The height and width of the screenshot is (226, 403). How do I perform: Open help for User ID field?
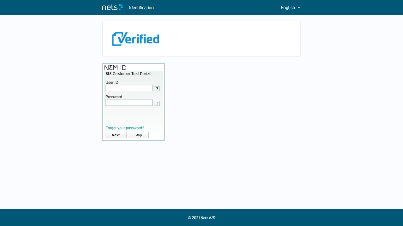(x=157, y=89)
